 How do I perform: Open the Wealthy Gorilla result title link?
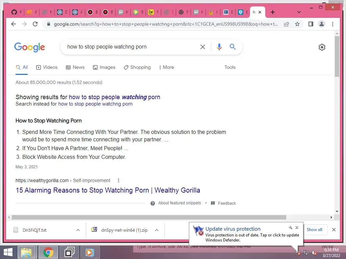point(108,190)
